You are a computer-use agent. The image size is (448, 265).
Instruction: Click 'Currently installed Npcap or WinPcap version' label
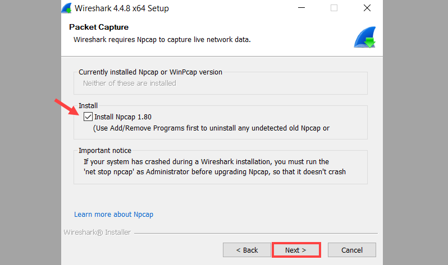click(x=150, y=72)
